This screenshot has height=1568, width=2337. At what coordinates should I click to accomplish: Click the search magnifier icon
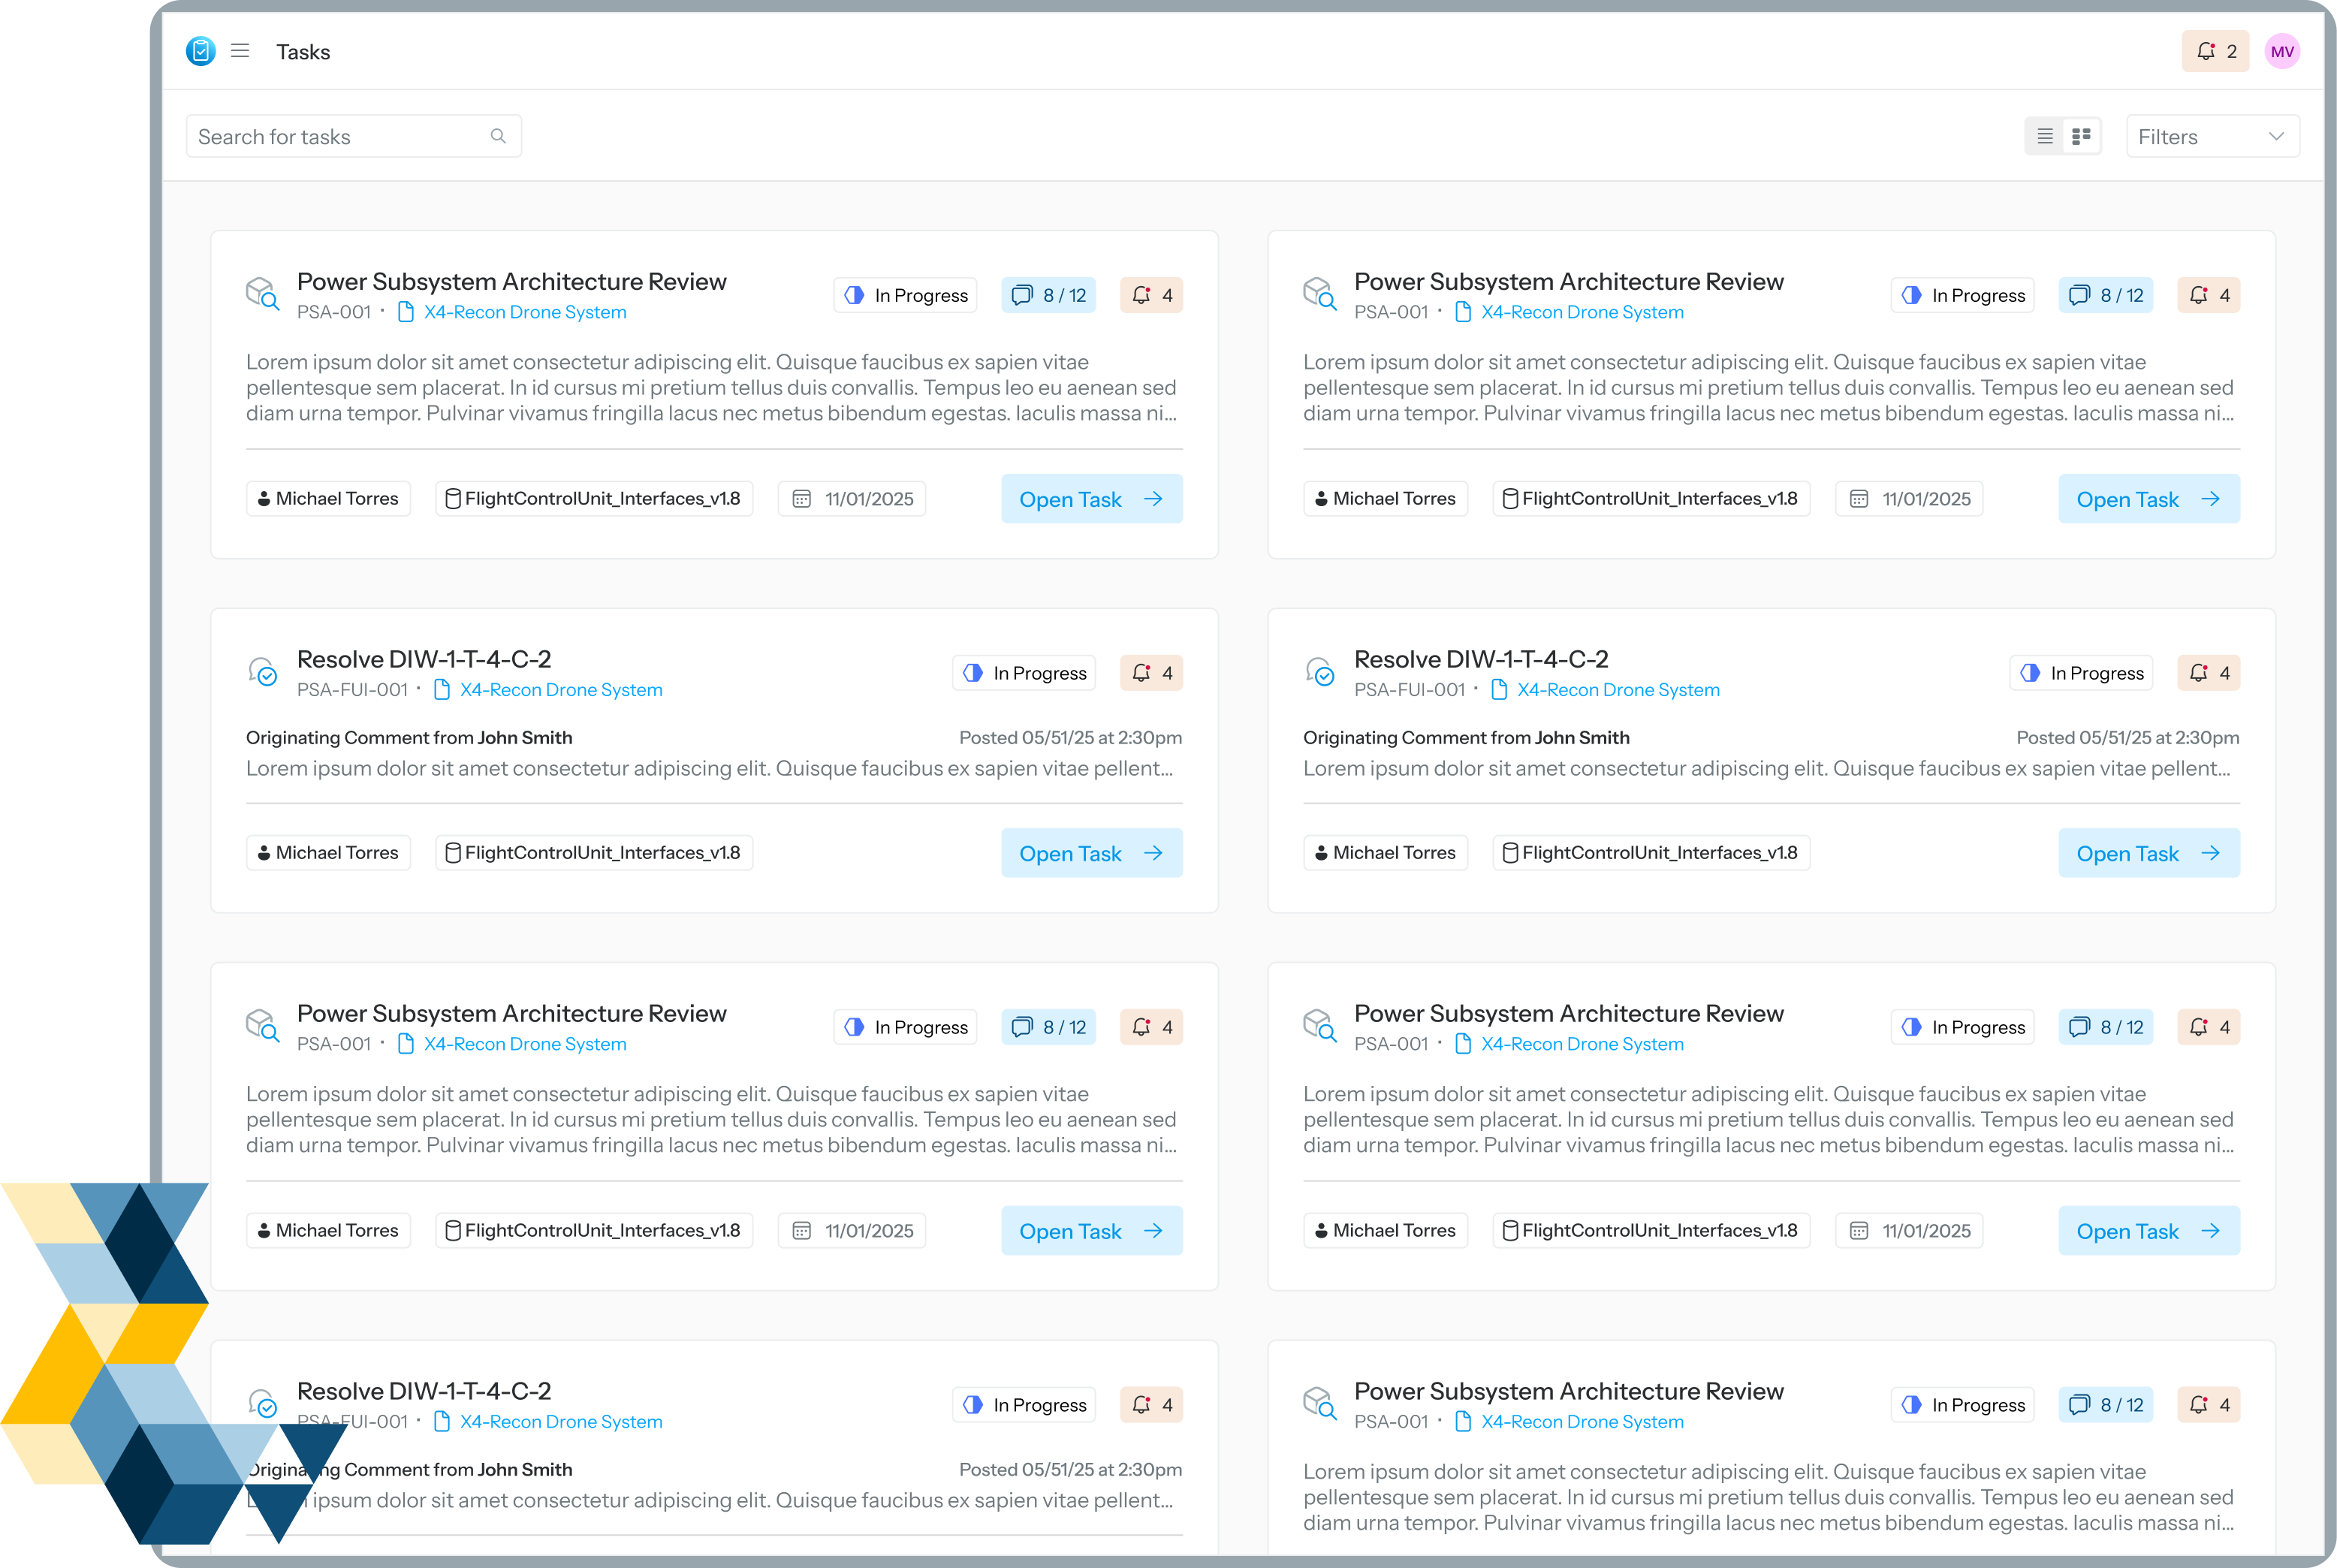click(x=498, y=136)
